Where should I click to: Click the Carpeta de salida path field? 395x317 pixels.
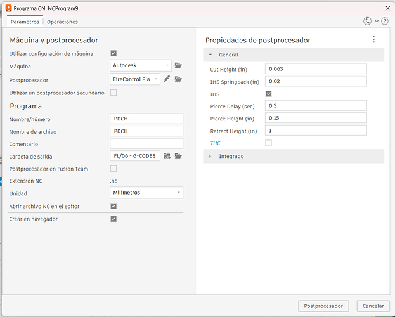(x=135, y=156)
